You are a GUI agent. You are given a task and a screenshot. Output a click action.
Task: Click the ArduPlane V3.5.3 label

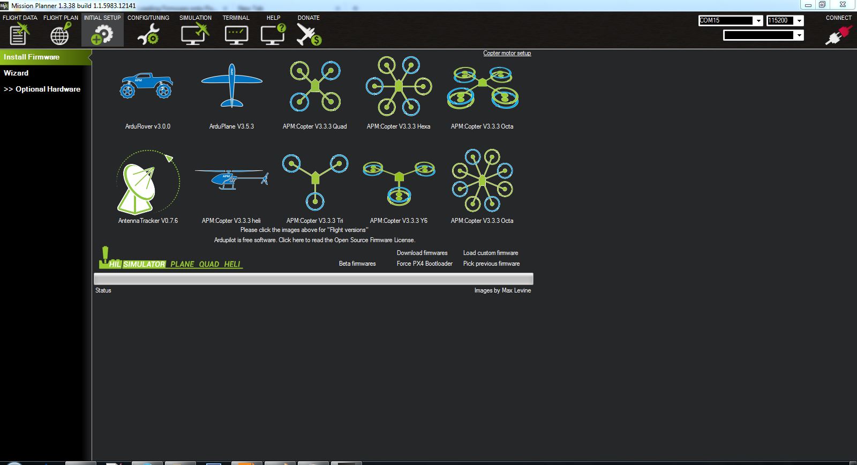(231, 126)
